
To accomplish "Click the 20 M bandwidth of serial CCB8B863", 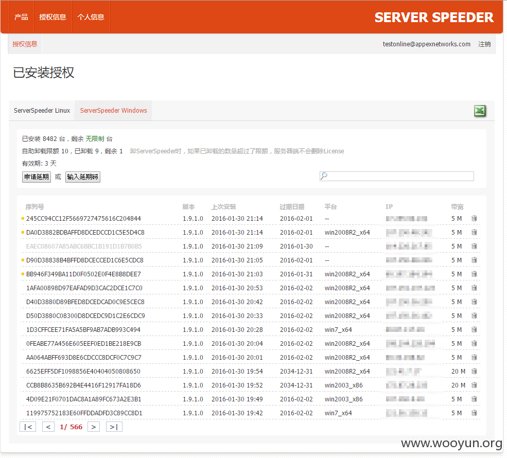I will pyautogui.click(x=459, y=385).
